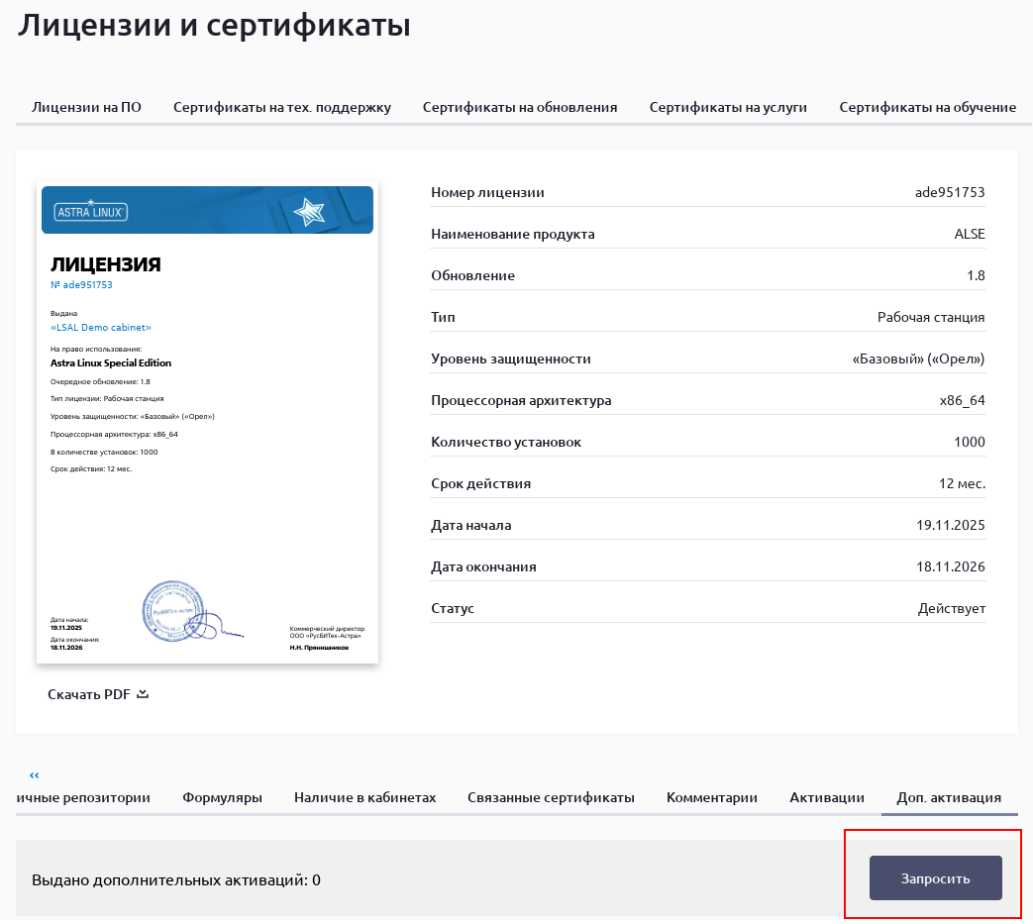Go to Сертификаты на обучение tab
Image resolution: width=1033 pixels, height=924 pixels.
(x=928, y=107)
